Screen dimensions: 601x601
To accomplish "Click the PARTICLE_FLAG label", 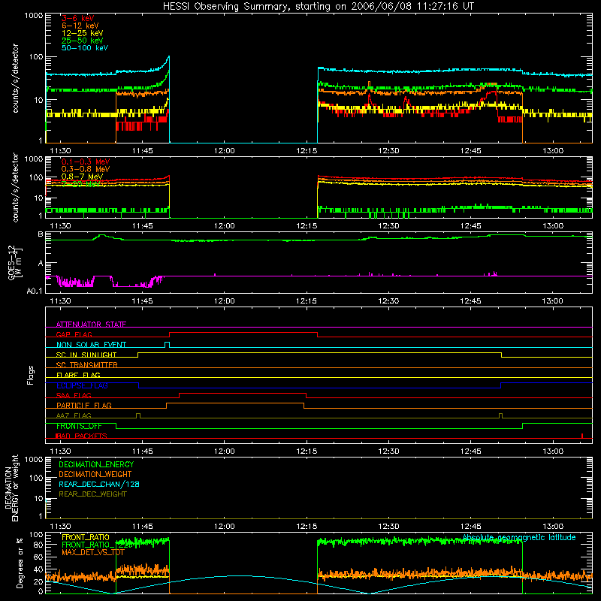I will point(84,405).
